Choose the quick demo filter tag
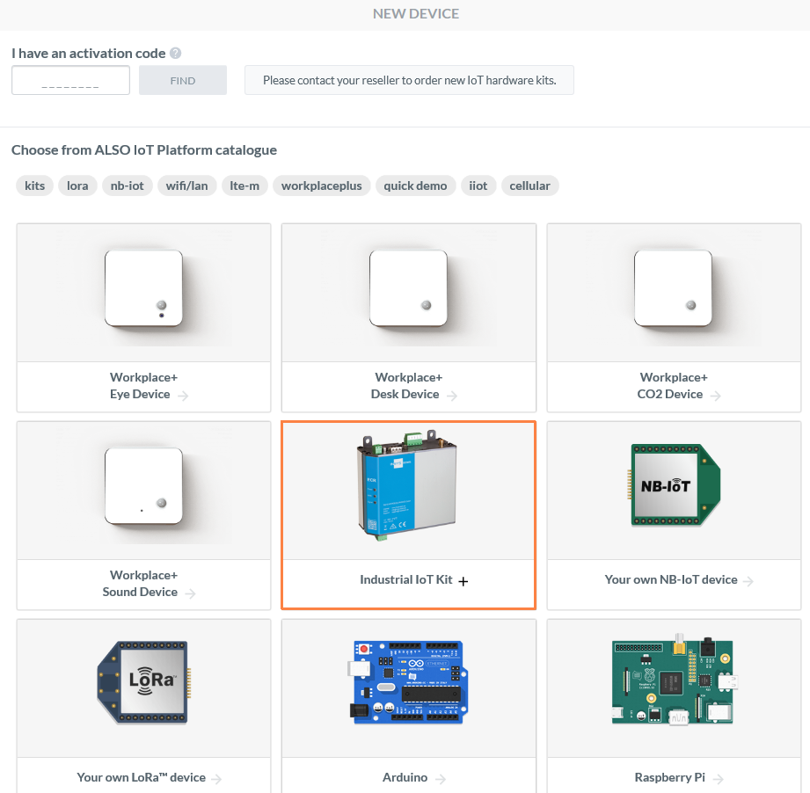810x793 pixels. point(415,186)
